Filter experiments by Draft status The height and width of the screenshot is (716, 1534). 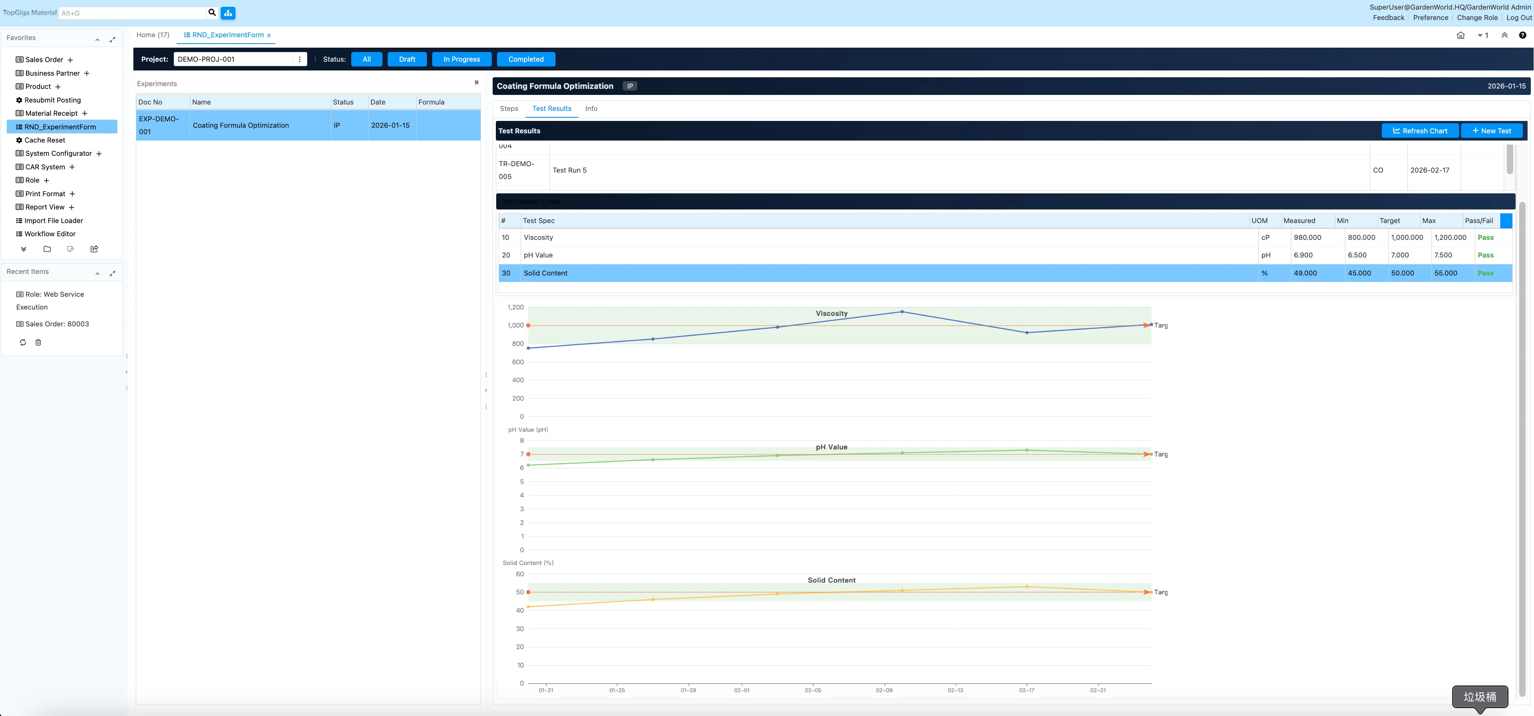(x=407, y=59)
